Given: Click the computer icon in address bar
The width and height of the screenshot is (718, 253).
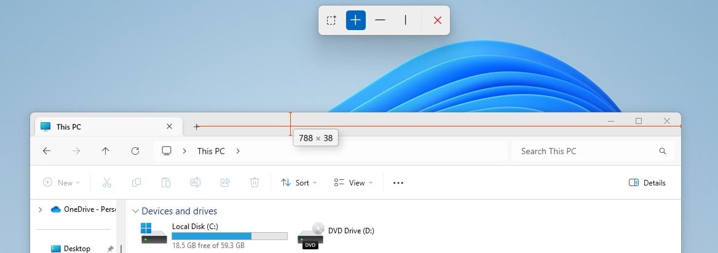Looking at the screenshot, I should (x=167, y=151).
